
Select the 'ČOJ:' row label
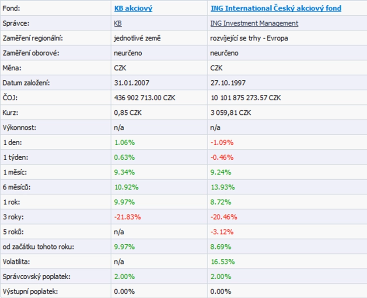pos(10,98)
